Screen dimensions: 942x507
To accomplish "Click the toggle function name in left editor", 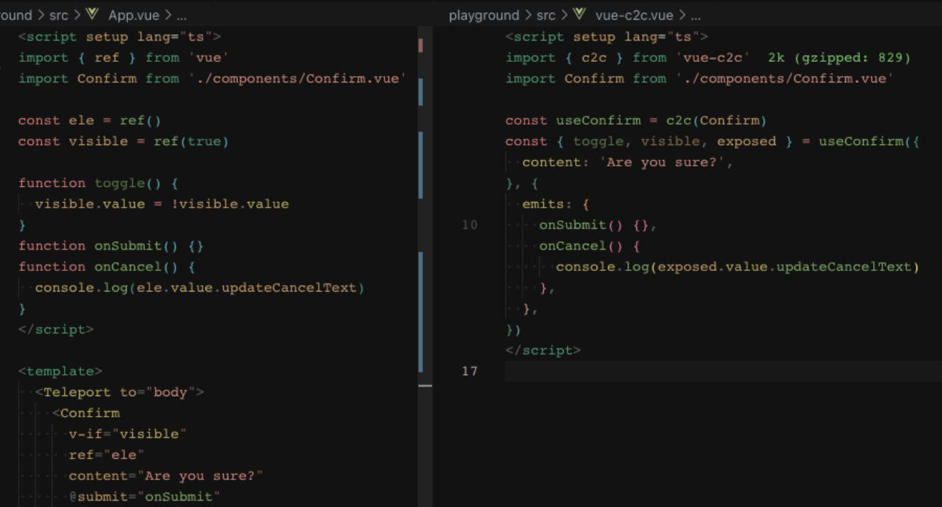I will pos(119,183).
